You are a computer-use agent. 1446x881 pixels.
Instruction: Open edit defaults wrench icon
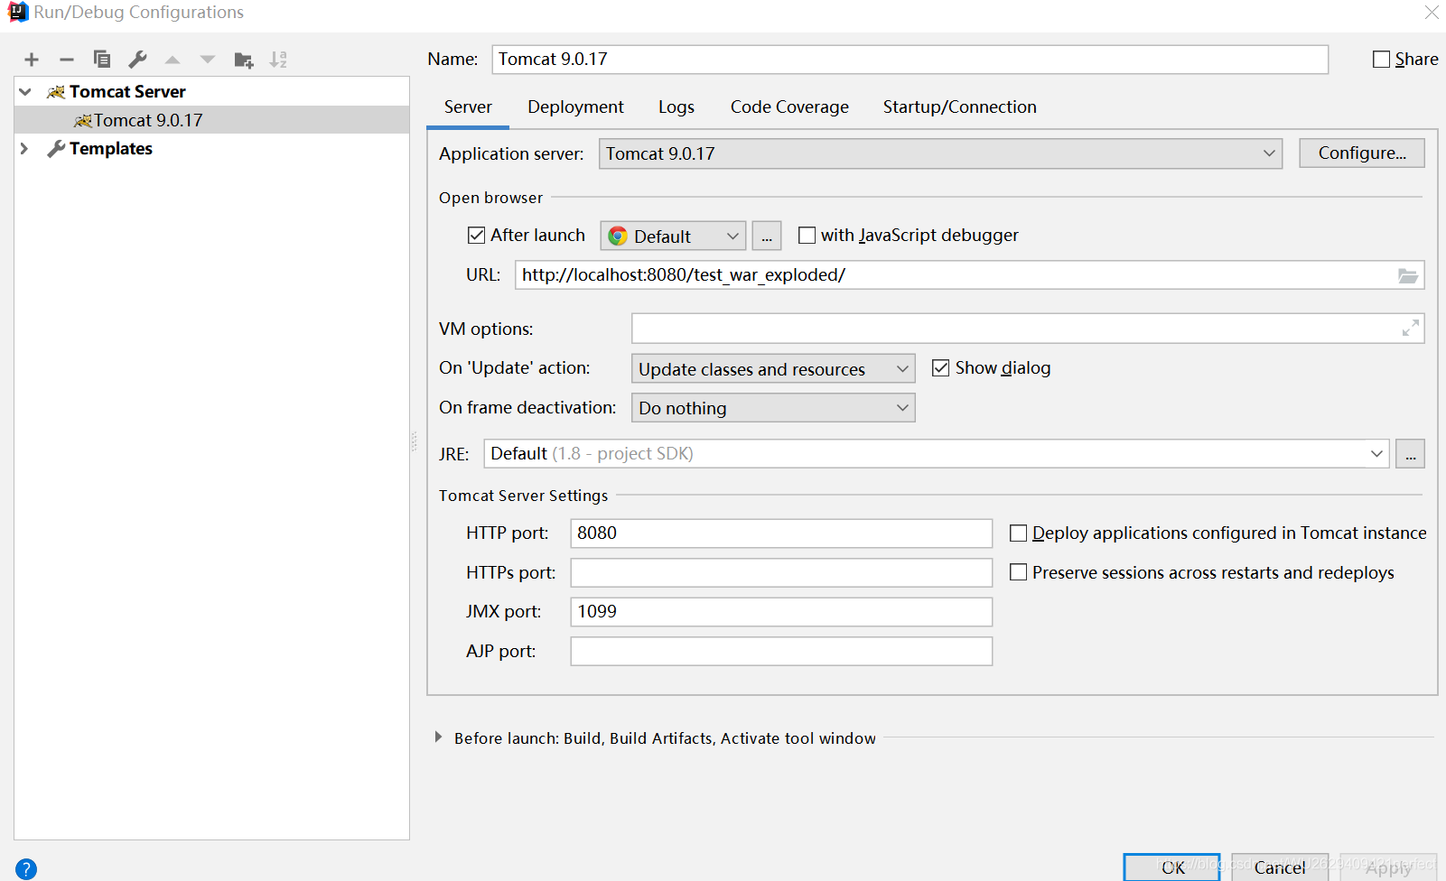pos(137,60)
